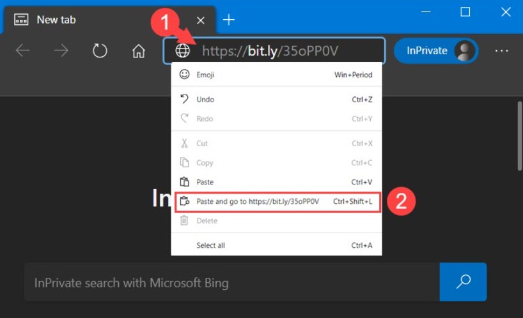Image resolution: width=523 pixels, height=318 pixels.
Task: Click the InPrivate profile button
Action: (435, 51)
